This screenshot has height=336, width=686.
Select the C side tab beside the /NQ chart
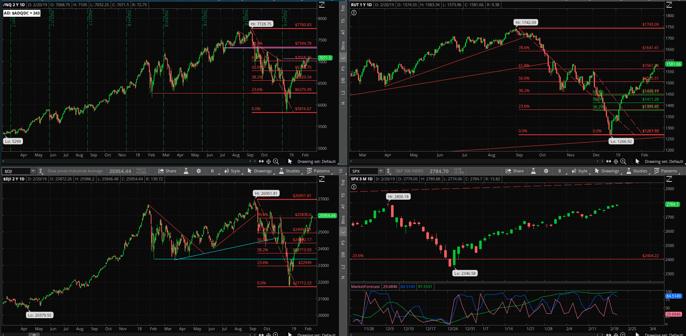coord(343,58)
